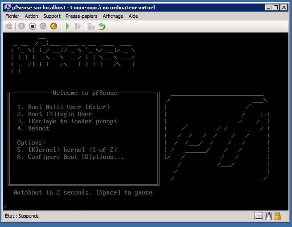Click the keyboard status icon
Screen dimensions: 292x227
[x=259, y=216]
